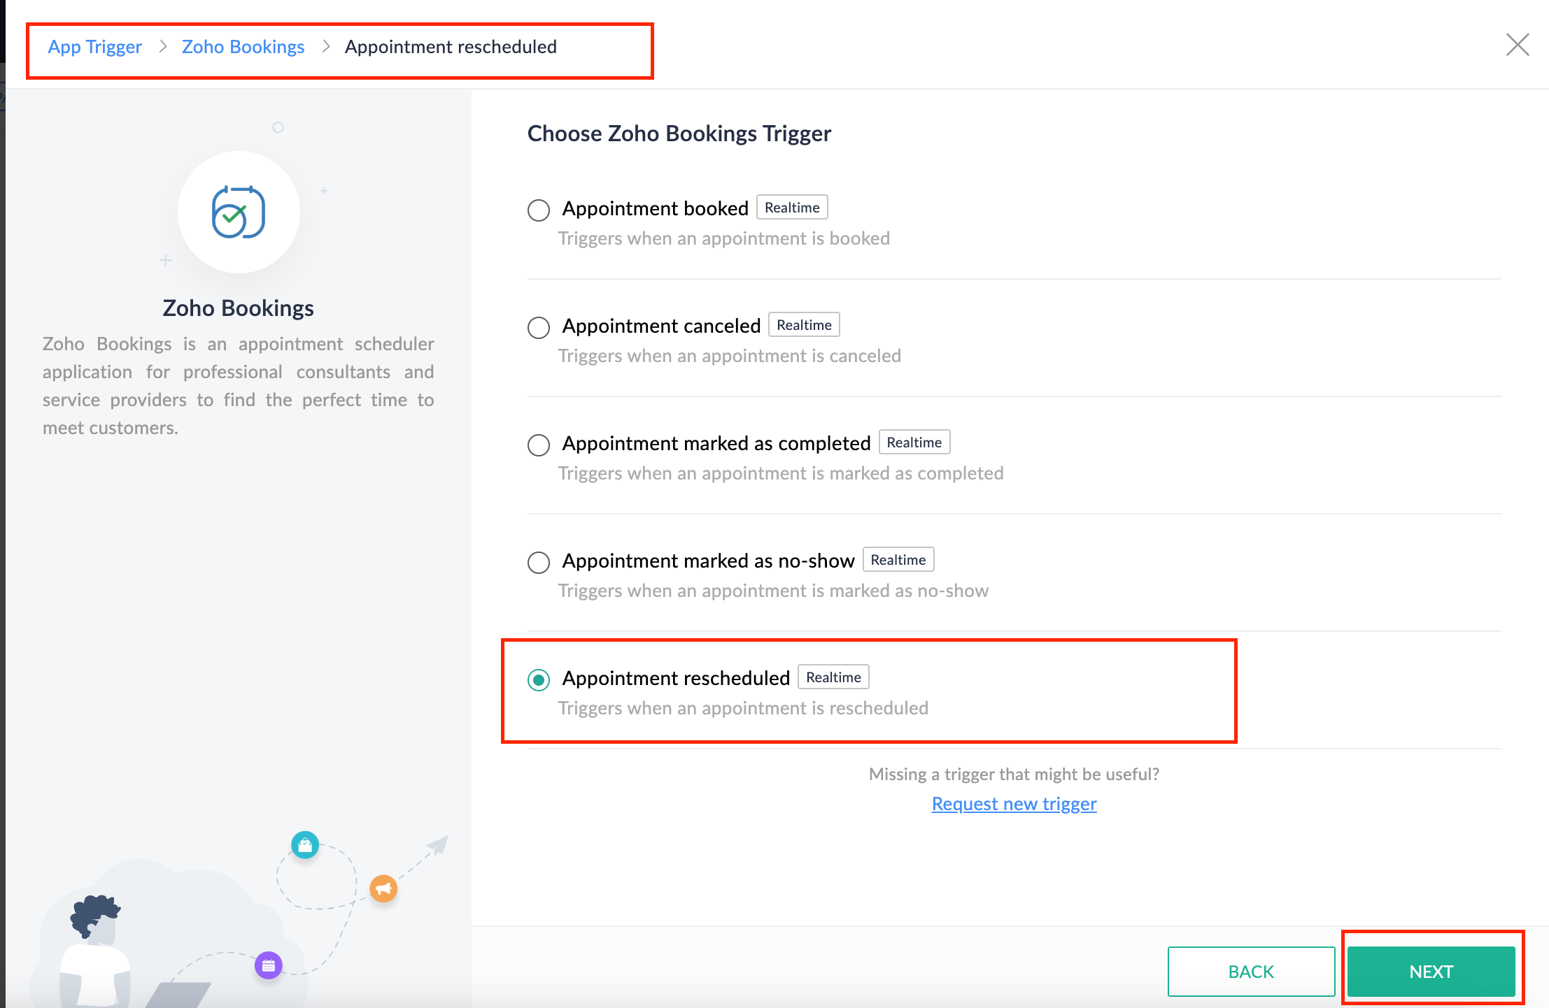Click the teal shopping bag illustration icon
Screen dimensions: 1549x1008
[x=305, y=845]
